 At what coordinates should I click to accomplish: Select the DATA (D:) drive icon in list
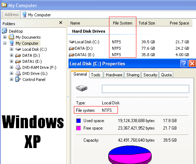[72, 48]
